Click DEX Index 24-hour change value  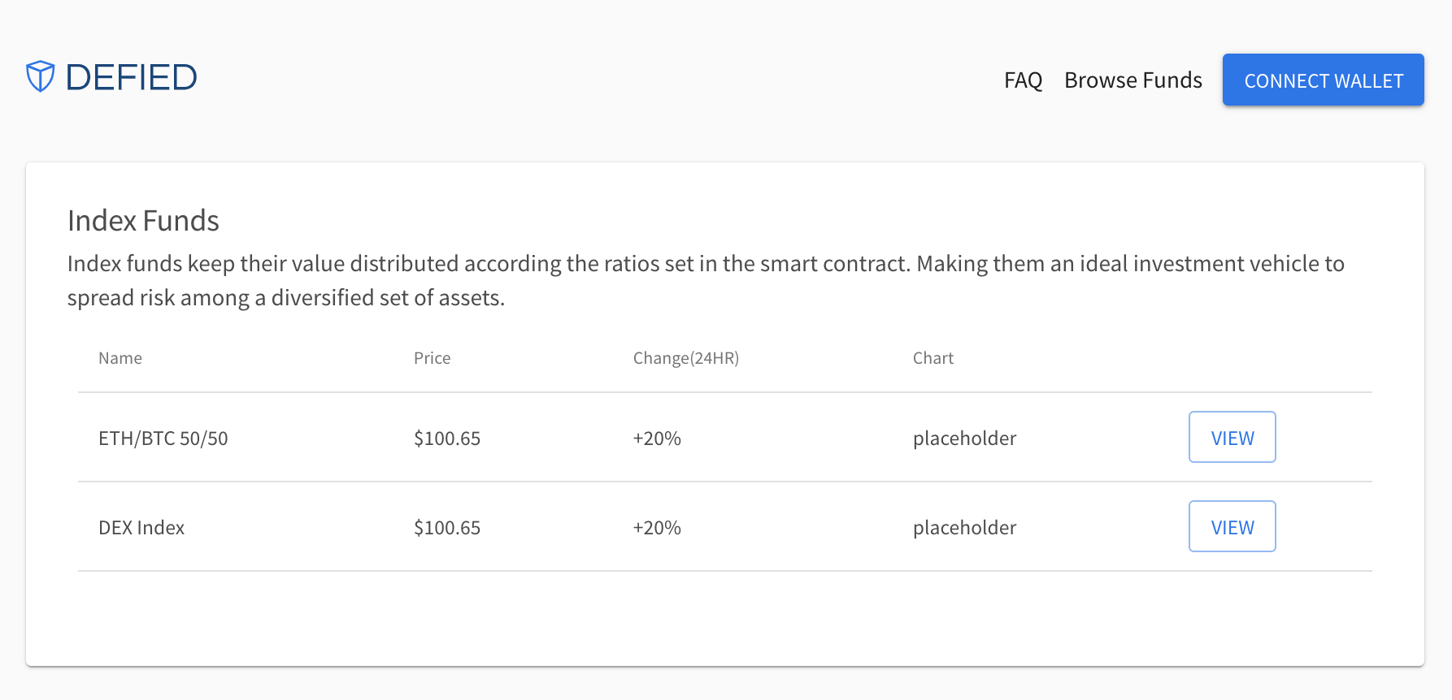coord(657,528)
